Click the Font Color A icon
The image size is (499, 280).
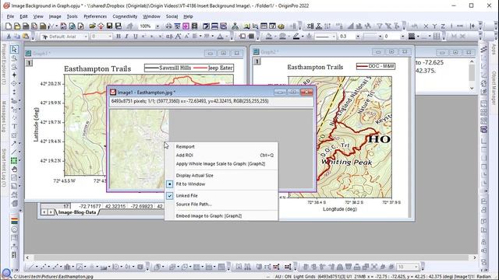[x=220, y=37]
